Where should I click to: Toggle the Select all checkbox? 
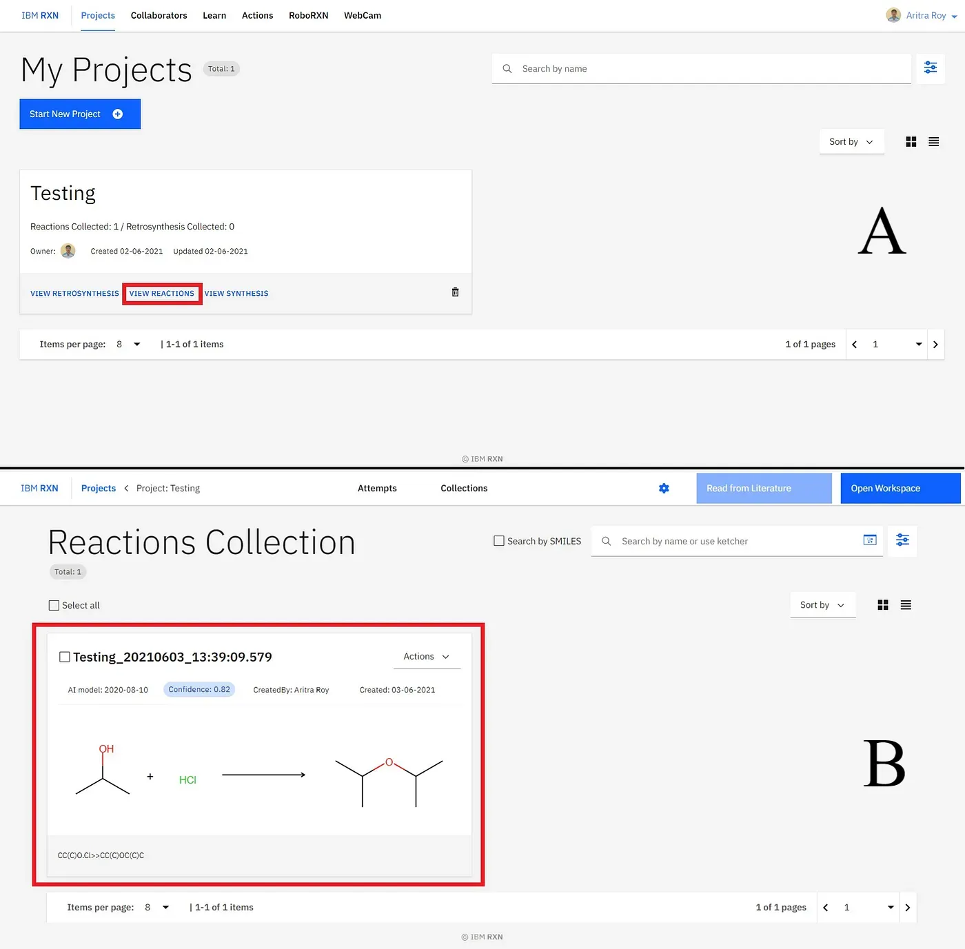(x=54, y=604)
